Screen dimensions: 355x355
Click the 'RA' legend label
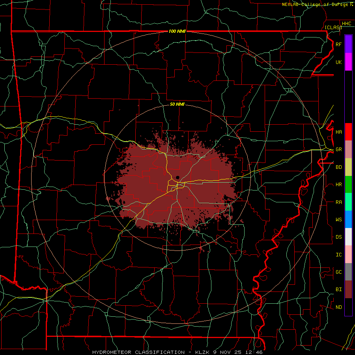338,202
